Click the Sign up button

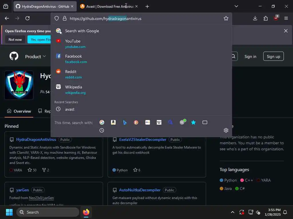tap(273, 56)
